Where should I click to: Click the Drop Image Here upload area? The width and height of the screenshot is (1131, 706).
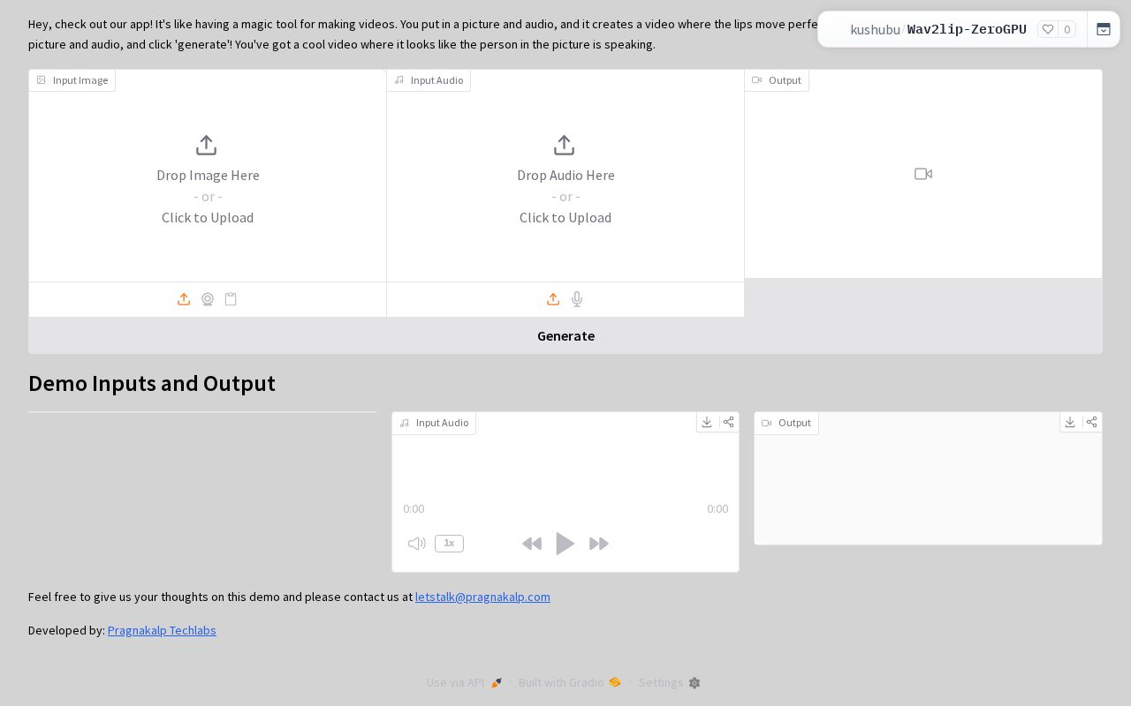(208, 181)
